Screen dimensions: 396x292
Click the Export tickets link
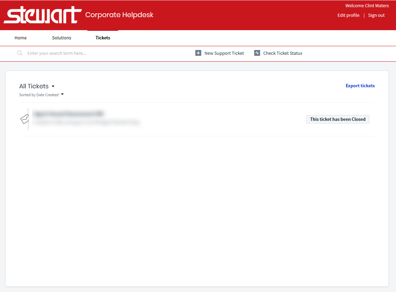coord(360,86)
